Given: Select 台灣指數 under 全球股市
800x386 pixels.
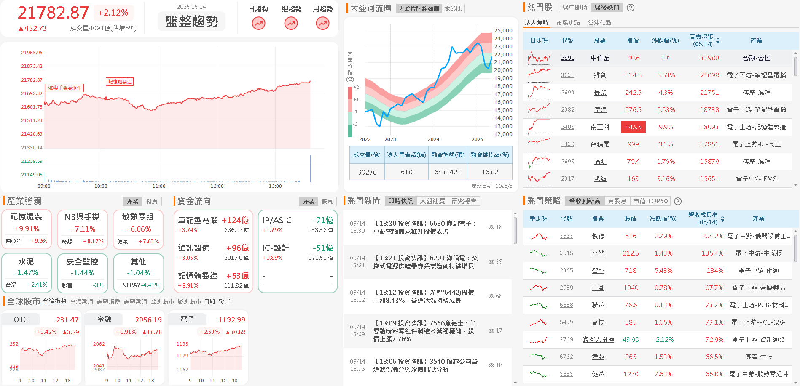Looking at the screenshot, I should pos(55,301).
